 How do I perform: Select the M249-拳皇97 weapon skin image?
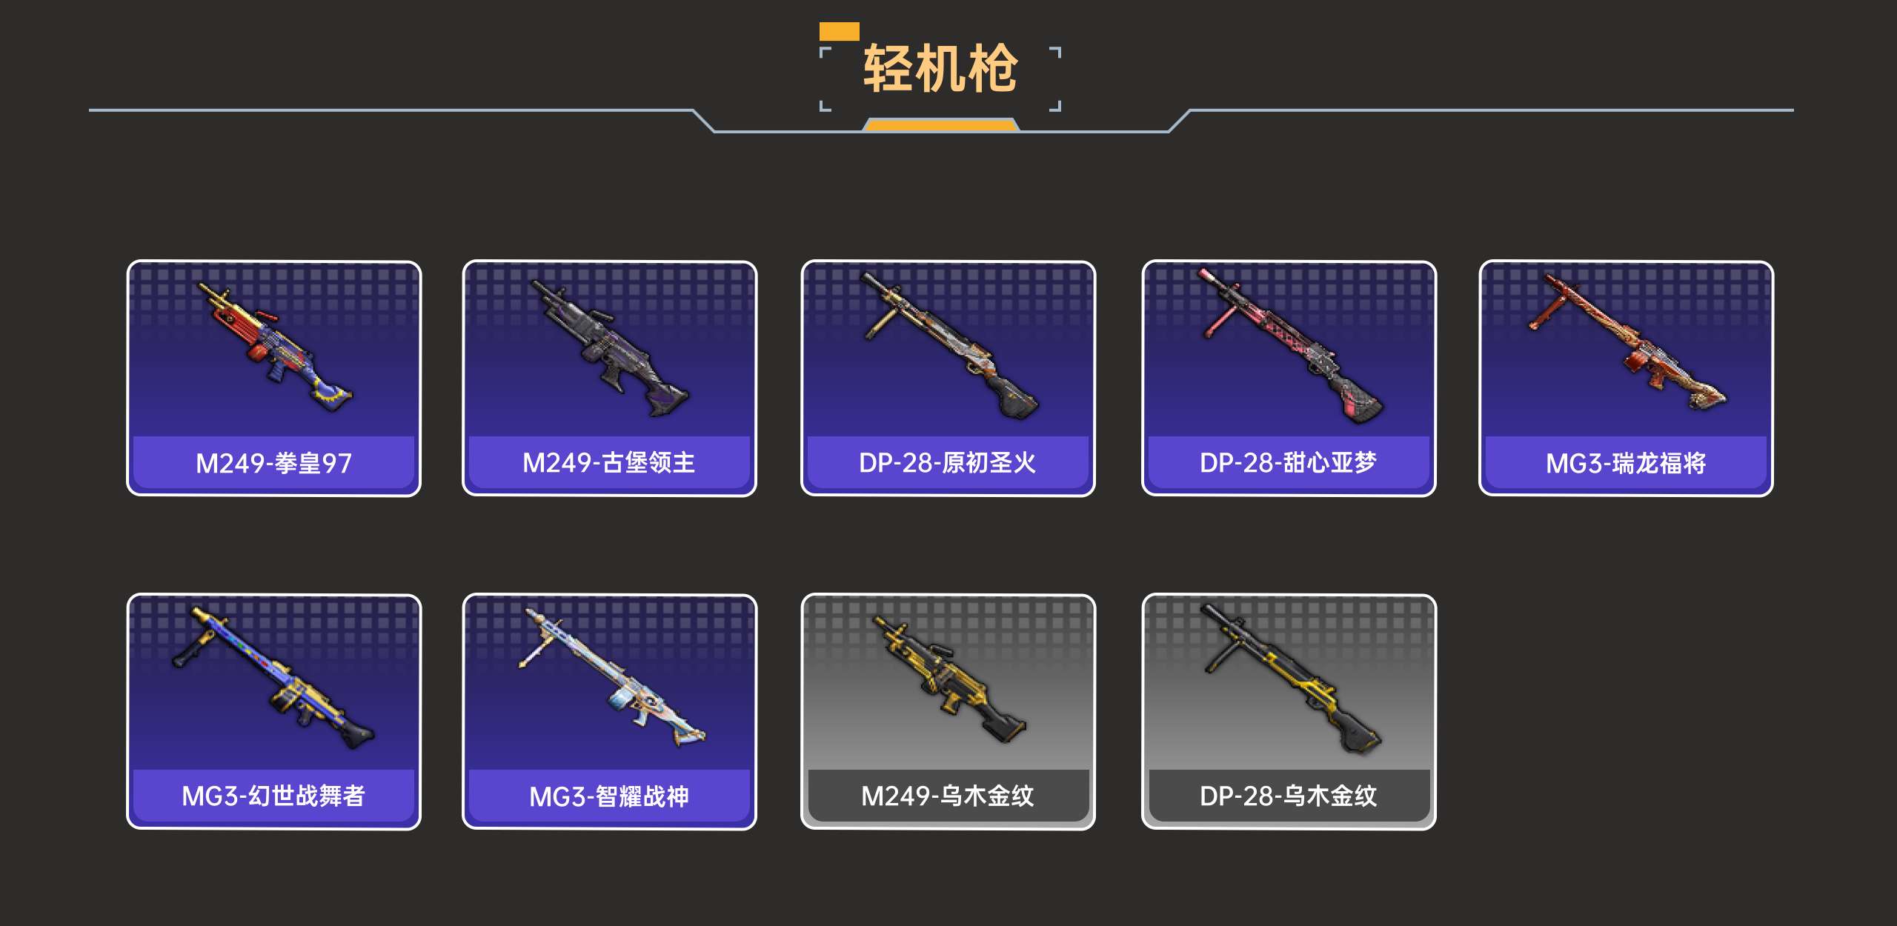click(274, 346)
